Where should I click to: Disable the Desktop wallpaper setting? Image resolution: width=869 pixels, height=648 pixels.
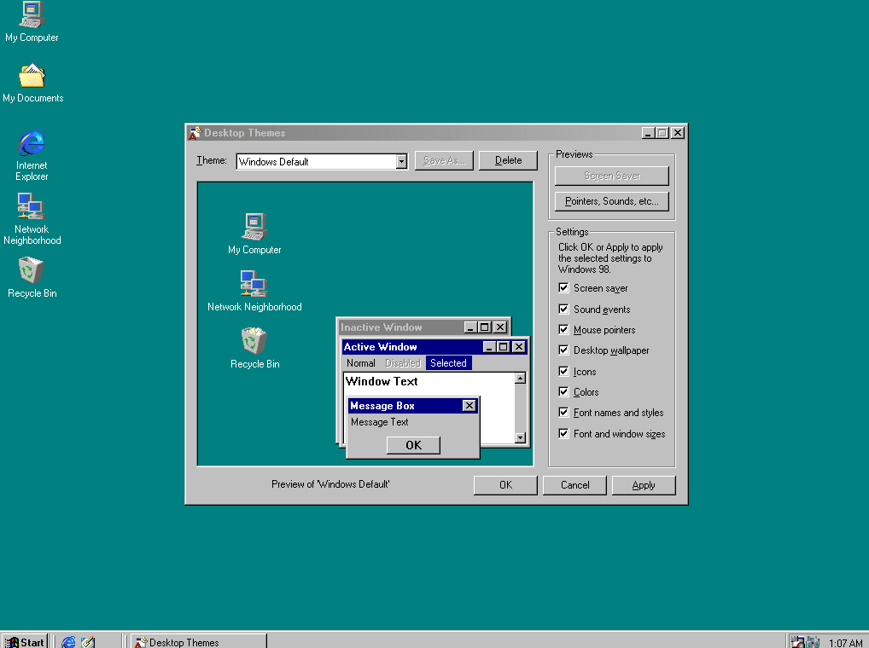point(563,350)
